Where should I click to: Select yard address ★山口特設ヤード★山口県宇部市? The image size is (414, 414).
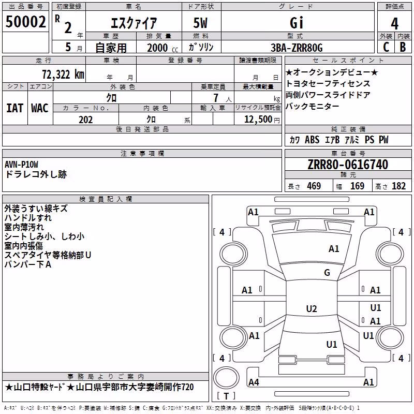[99, 387]
